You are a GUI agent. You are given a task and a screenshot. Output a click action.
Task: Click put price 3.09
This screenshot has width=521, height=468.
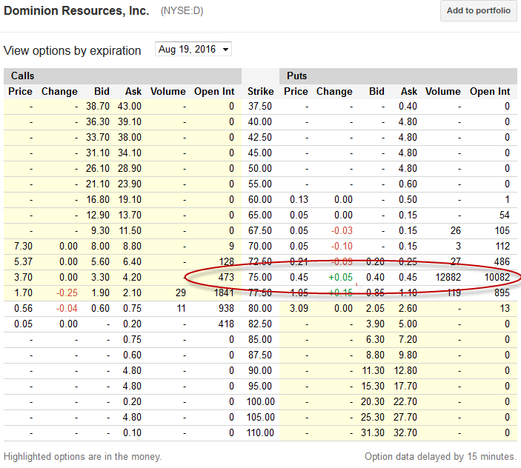point(299,308)
